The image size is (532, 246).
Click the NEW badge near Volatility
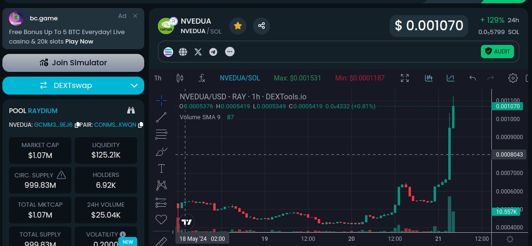point(128,242)
